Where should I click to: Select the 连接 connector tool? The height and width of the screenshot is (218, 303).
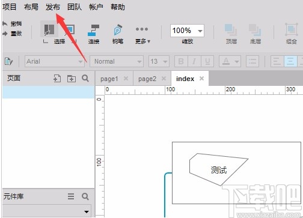pyautogui.click(x=94, y=34)
